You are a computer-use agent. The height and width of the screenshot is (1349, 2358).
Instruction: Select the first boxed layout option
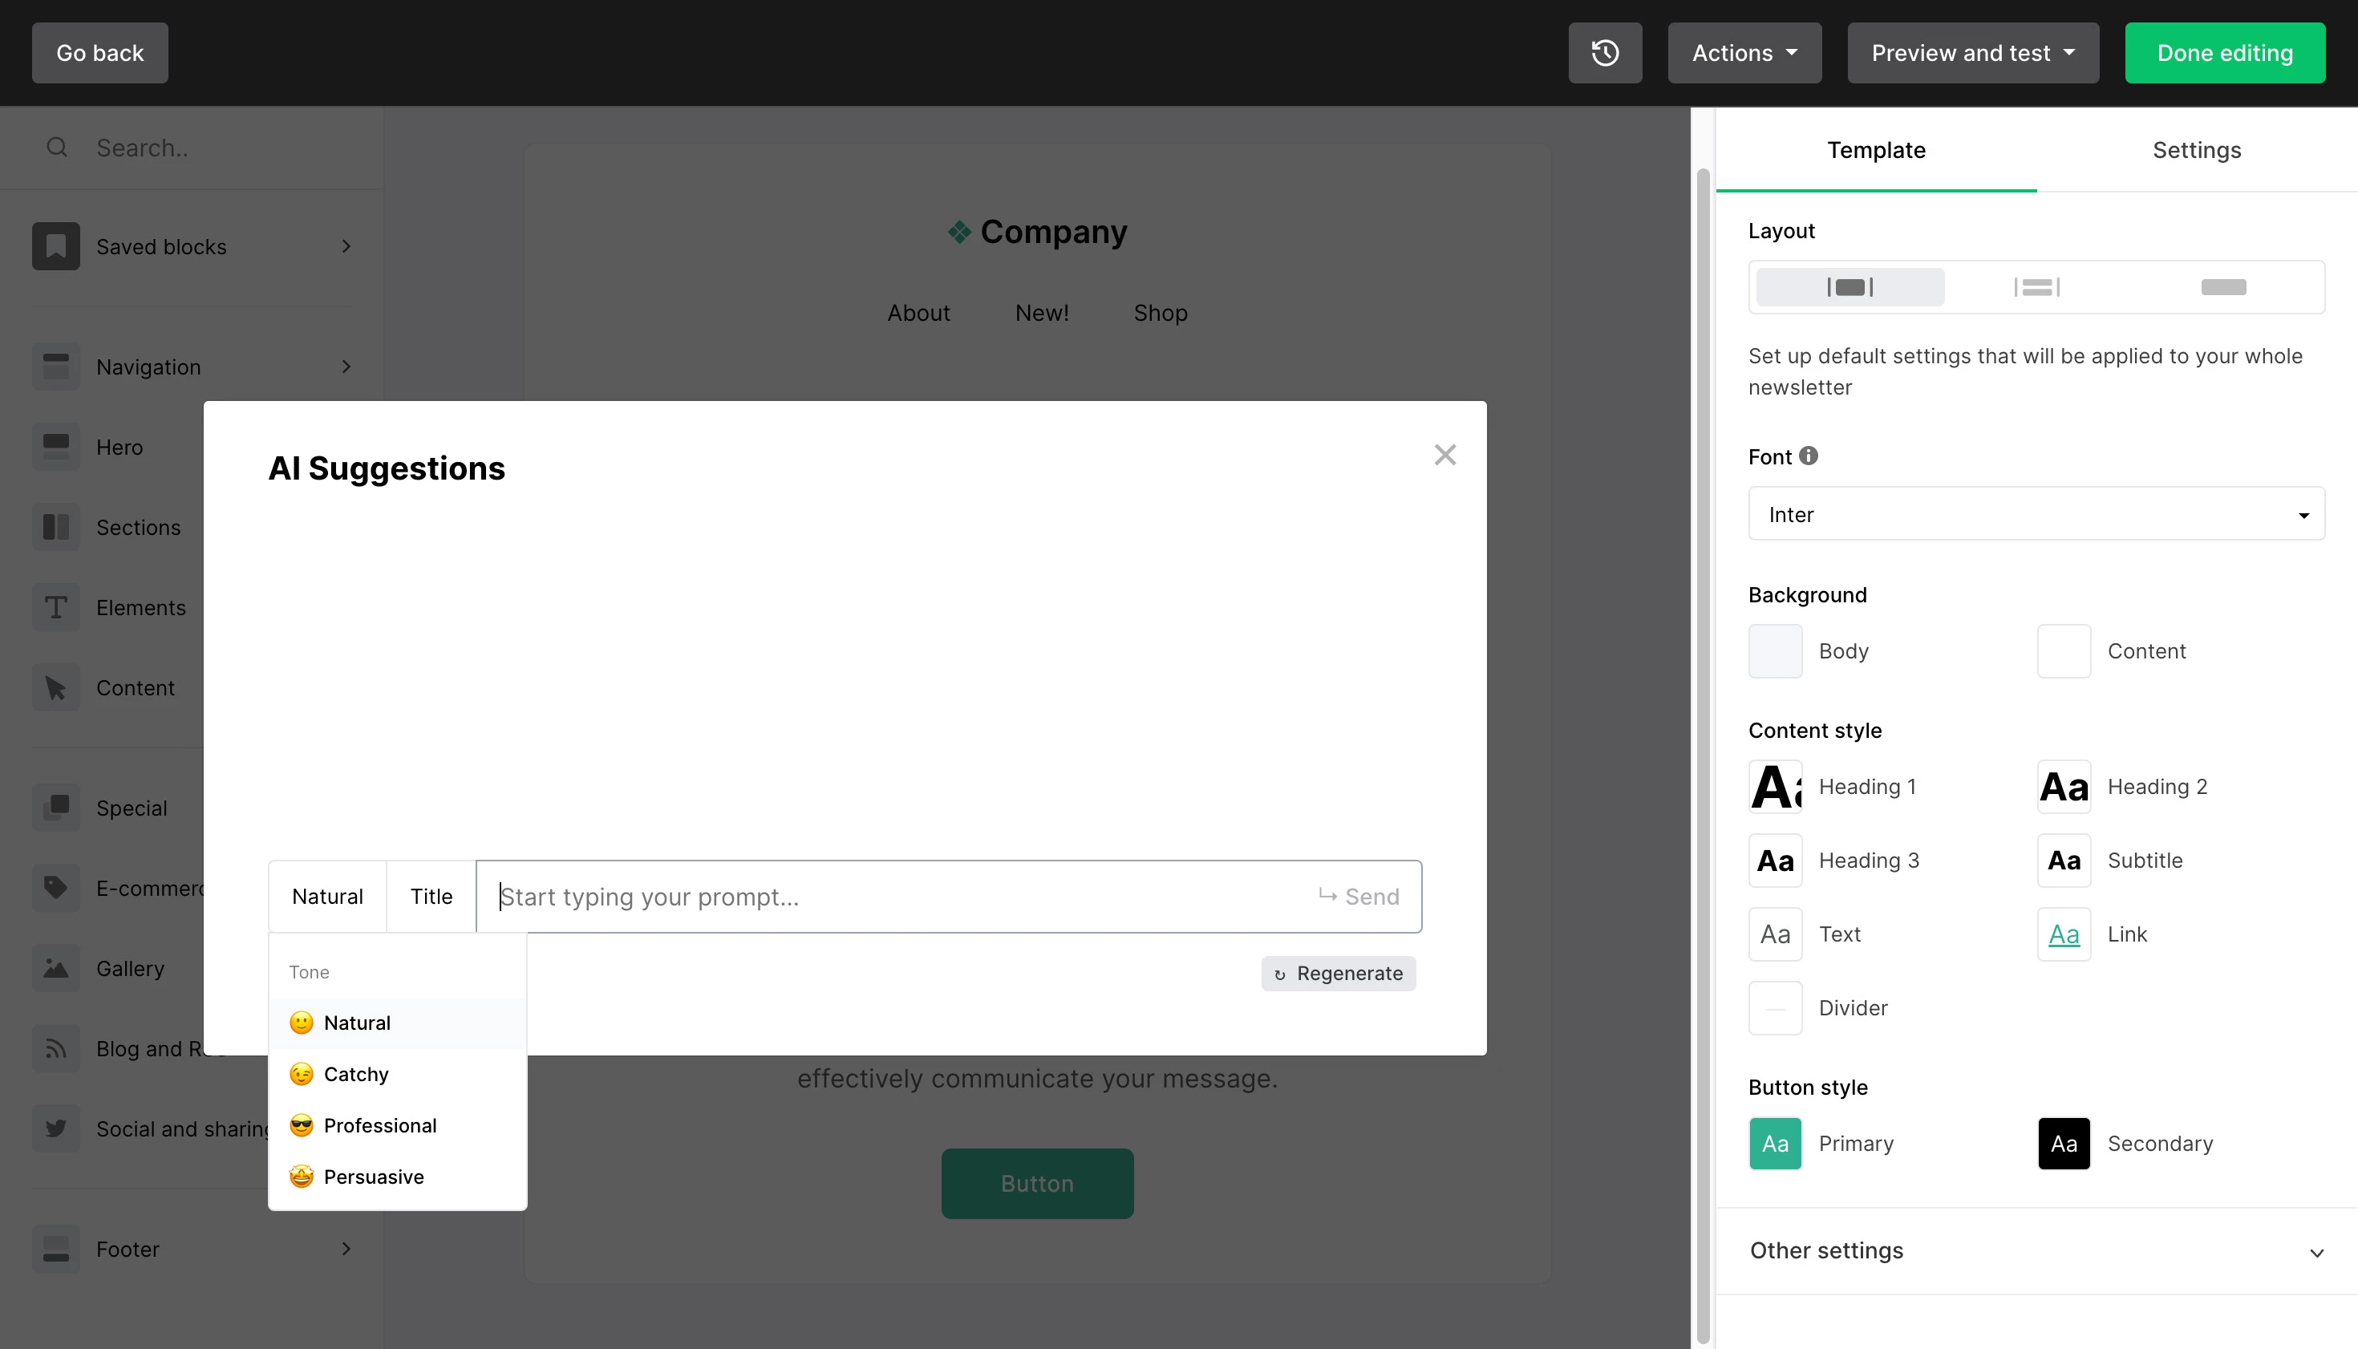click(1850, 287)
